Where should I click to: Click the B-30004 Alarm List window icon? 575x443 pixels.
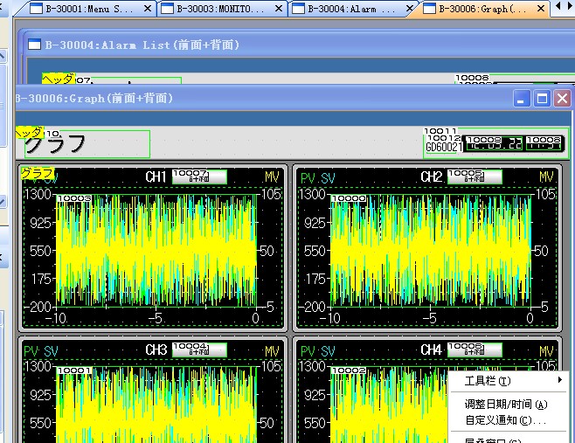coord(34,45)
